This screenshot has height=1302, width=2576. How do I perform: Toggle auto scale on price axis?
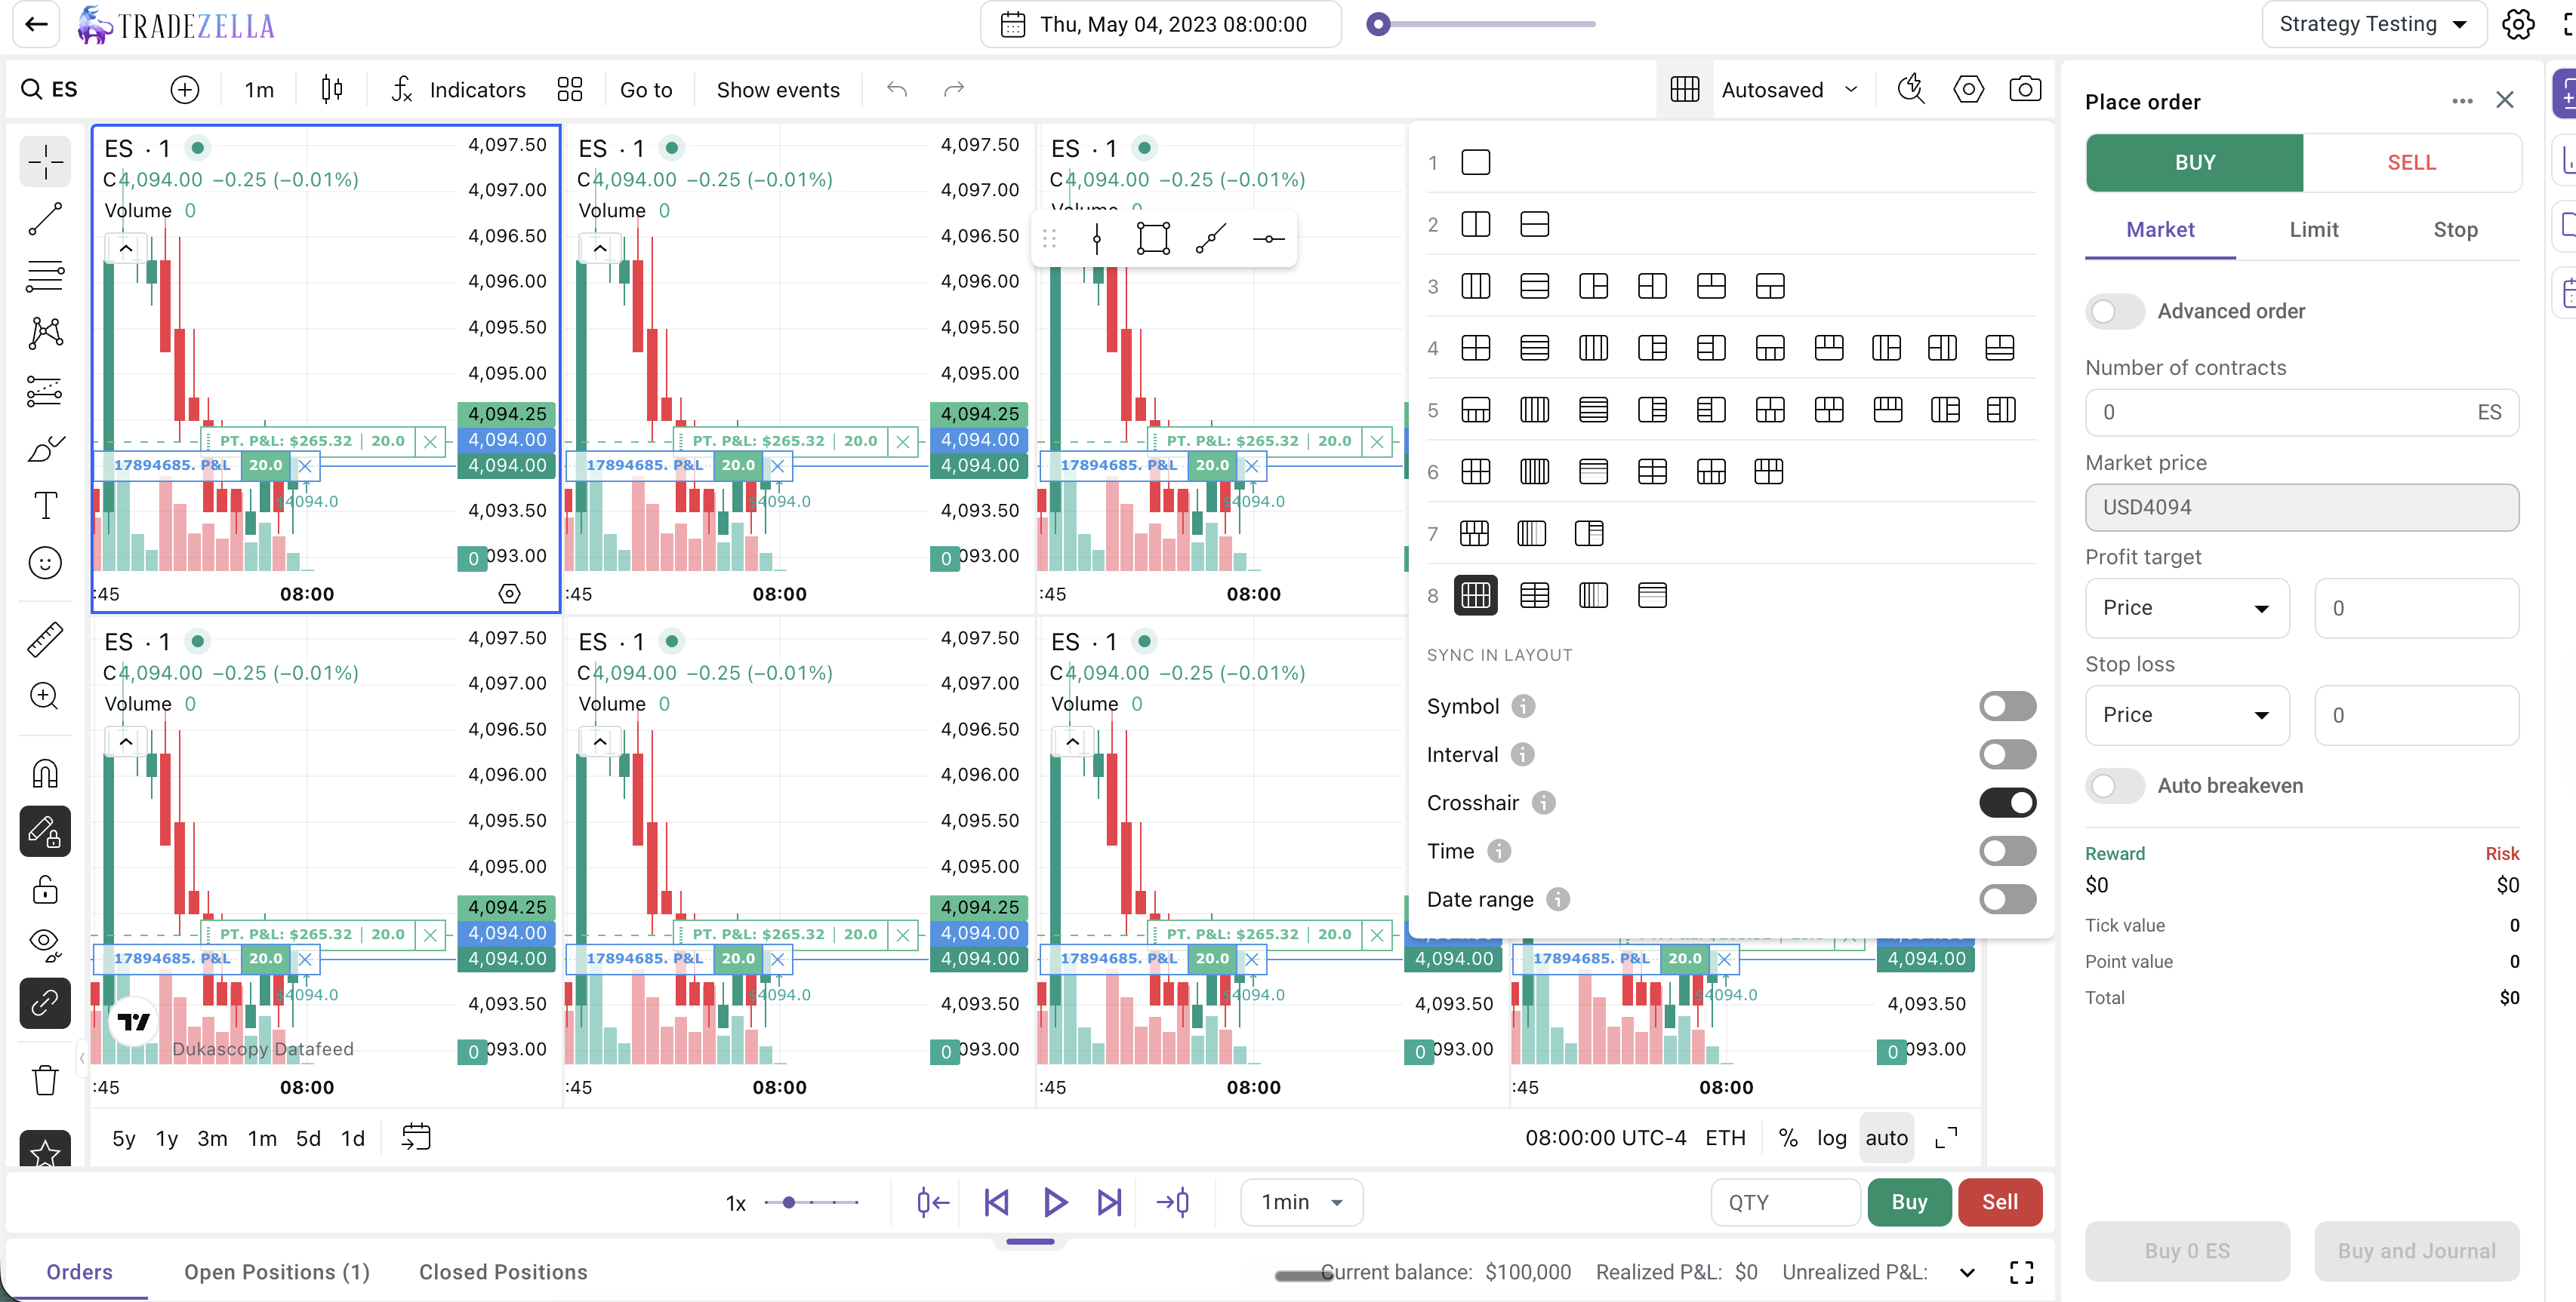pyautogui.click(x=1886, y=1138)
